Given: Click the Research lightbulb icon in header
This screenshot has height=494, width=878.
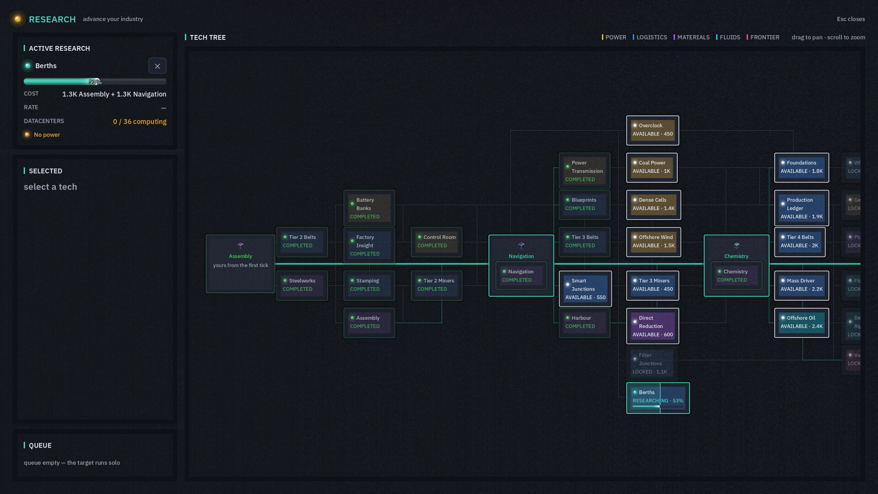Looking at the screenshot, I should [x=17, y=19].
